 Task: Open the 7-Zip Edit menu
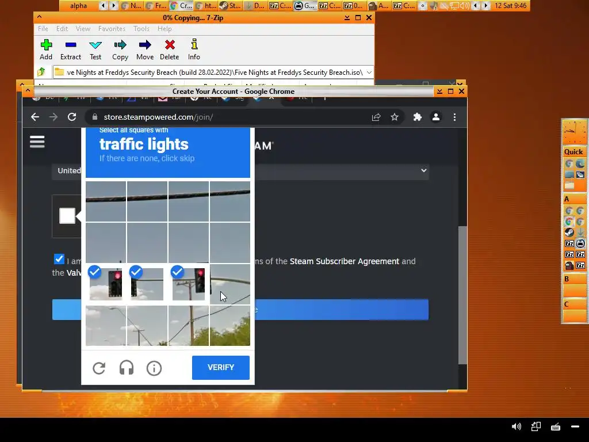click(x=62, y=29)
